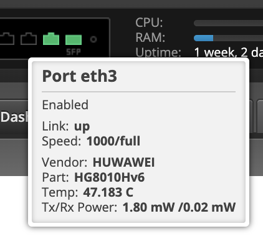The width and height of the screenshot is (263, 241).
Task: Click the Link up value
Action: [x=82, y=127]
